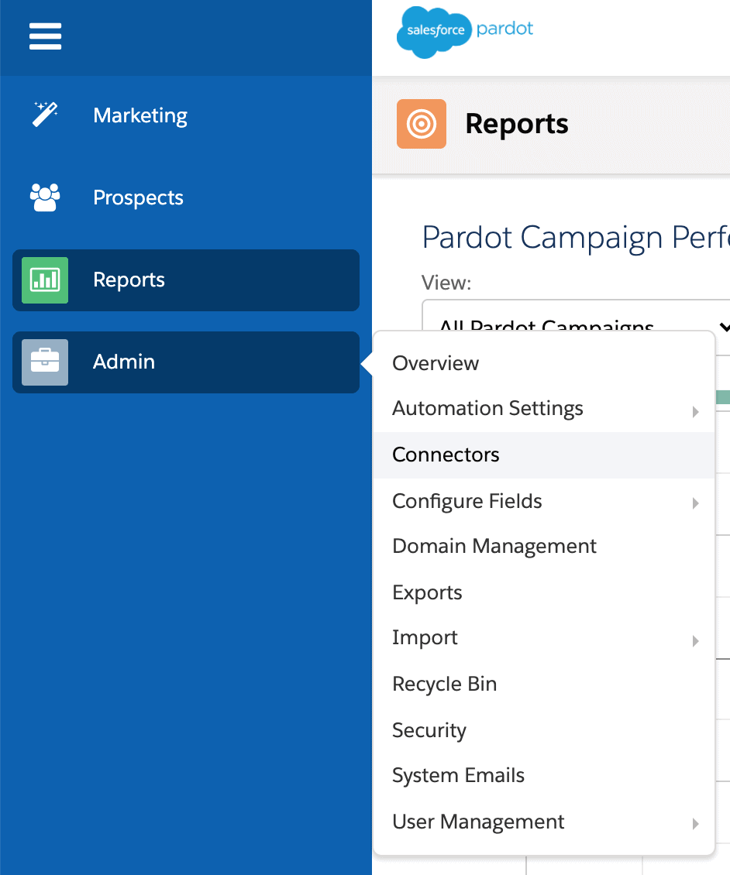This screenshot has height=875, width=730.
Task: Select Overview from the Admin menu
Action: [436, 362]
